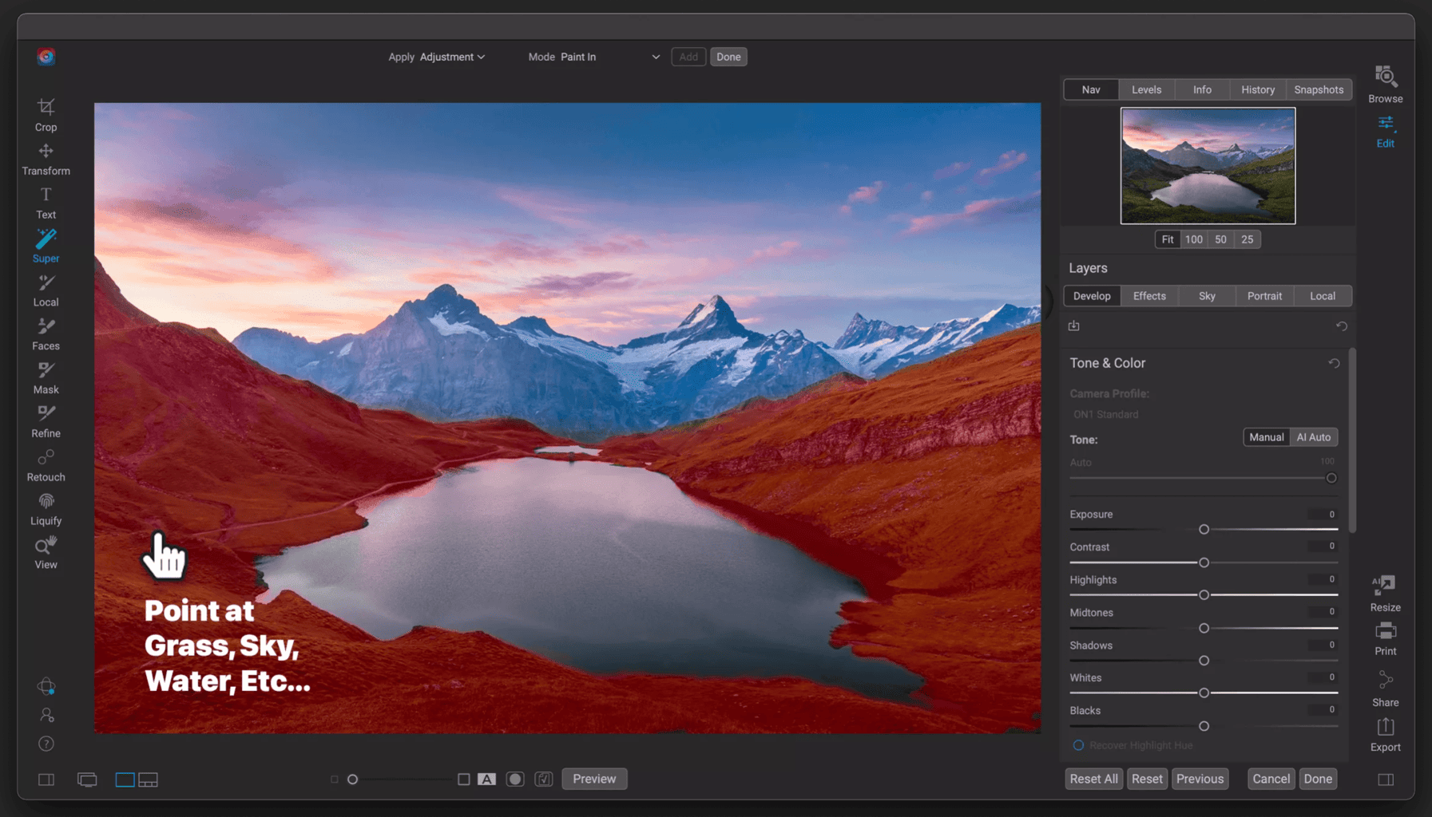1432x817 pixels.
Task: Select the Transform tool
Action: coord(46,159)
